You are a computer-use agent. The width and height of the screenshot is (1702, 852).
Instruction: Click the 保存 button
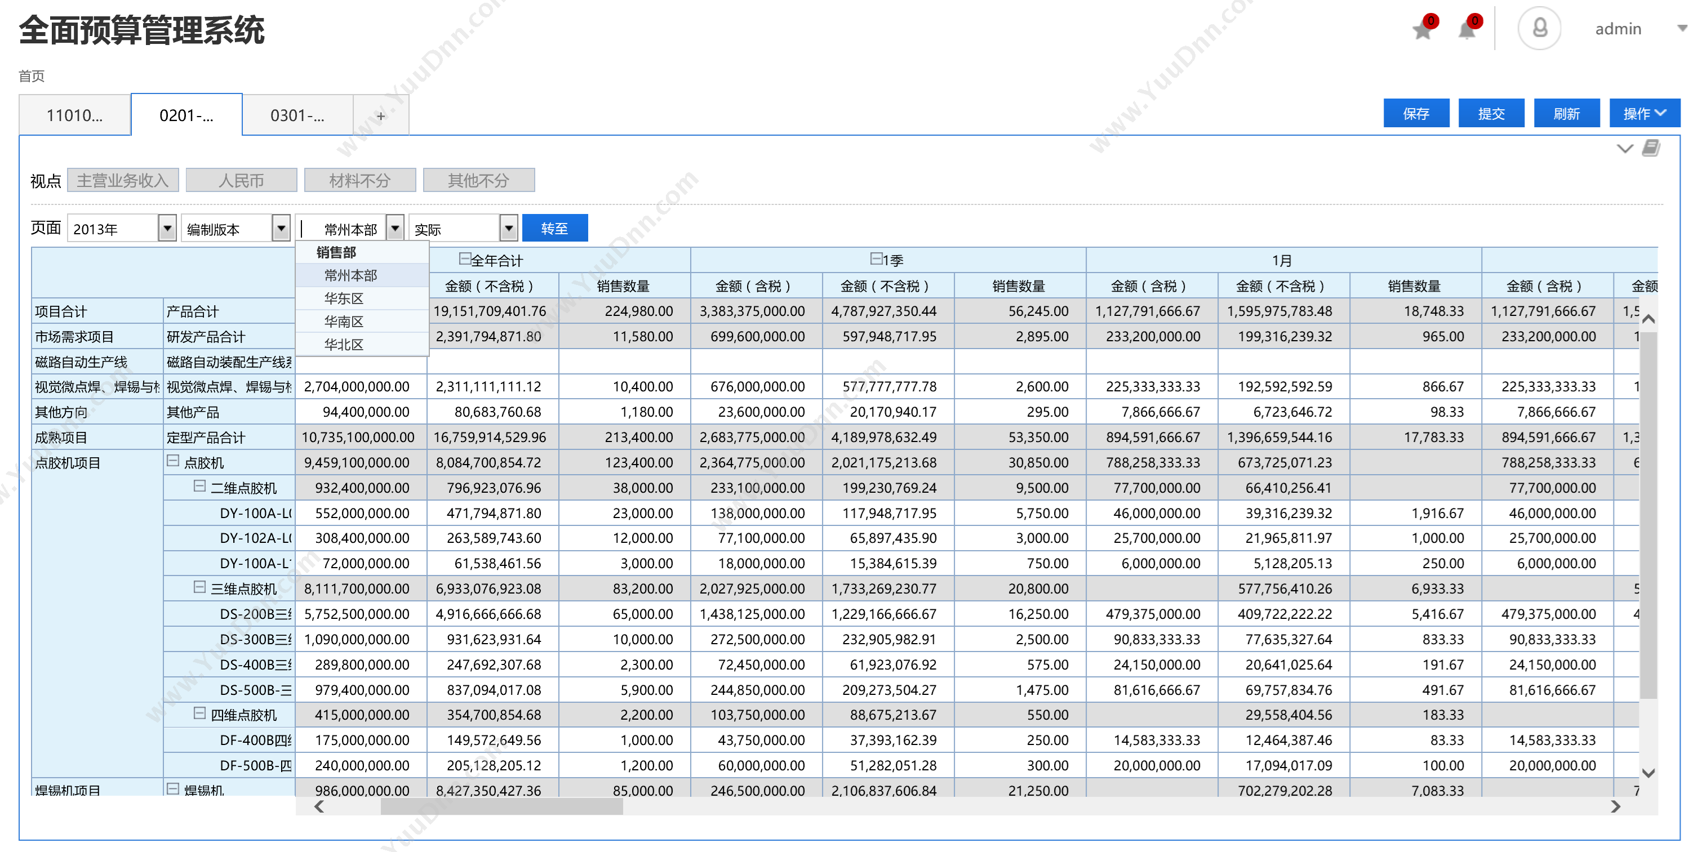tap(1416, 114)
